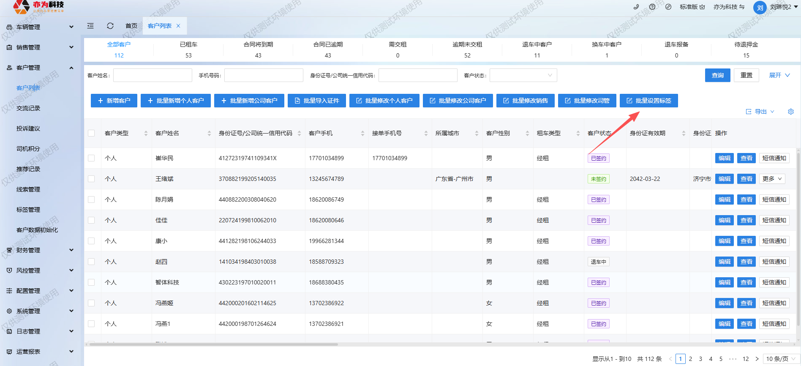Check the row for 赵四
801x366 pixels.
[91, 262]
